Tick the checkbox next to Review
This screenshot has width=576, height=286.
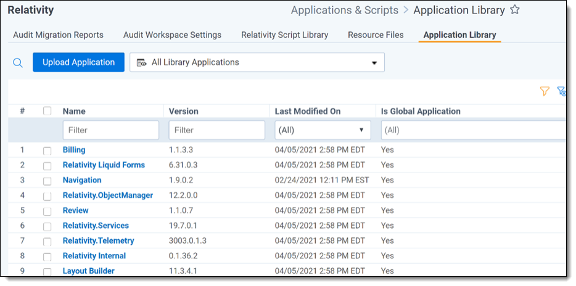pos(47,211)
